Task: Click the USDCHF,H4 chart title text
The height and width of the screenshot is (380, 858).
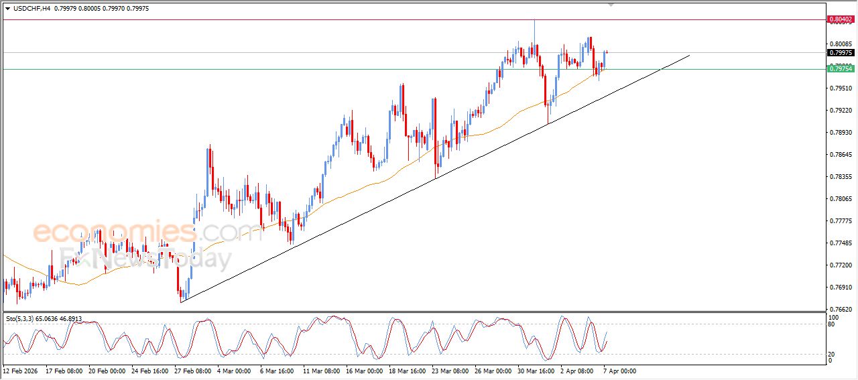Action: click(32, 8)
